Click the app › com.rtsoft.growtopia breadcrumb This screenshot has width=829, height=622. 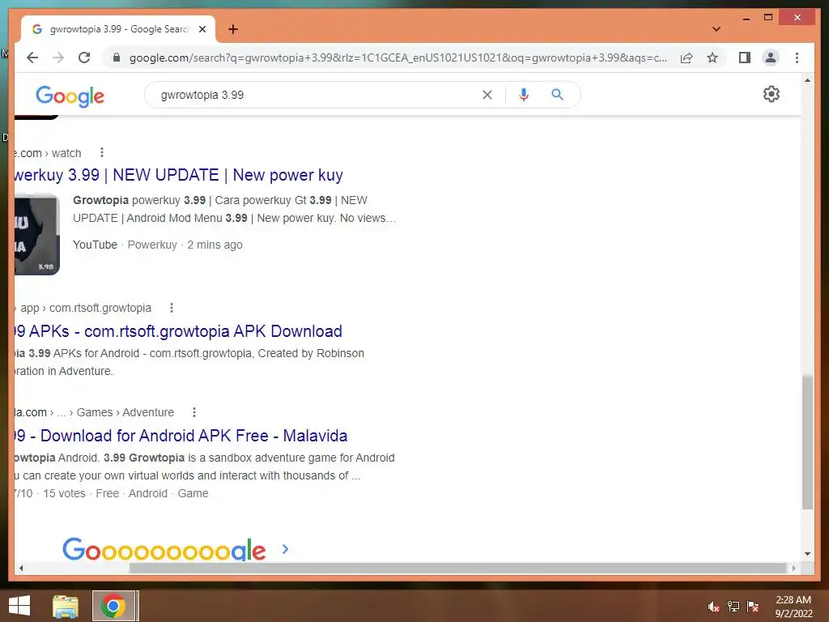coord(83,308)
